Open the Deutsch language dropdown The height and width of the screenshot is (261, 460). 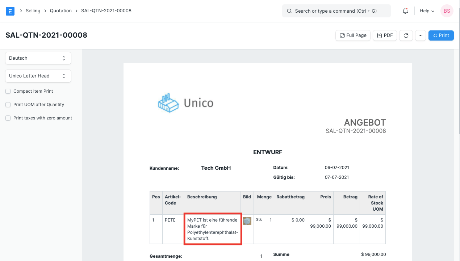click(x=38, y=58)
